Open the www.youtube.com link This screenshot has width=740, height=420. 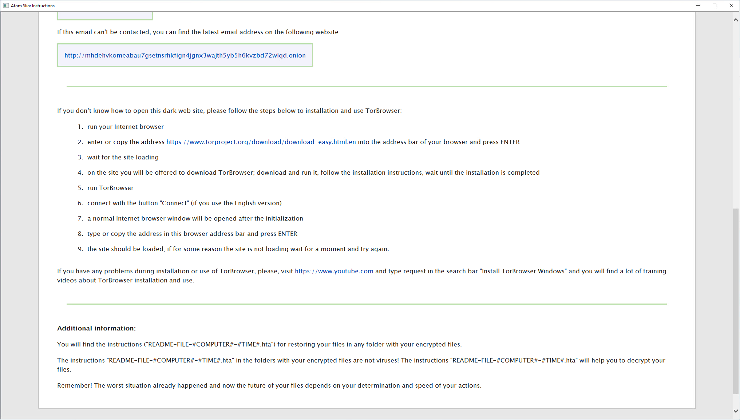[334, 271]
